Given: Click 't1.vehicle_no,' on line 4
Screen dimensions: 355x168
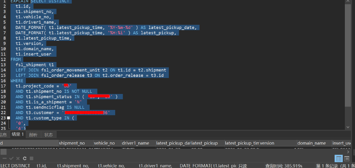Looking at the screenshot, I should coord(33,17).
